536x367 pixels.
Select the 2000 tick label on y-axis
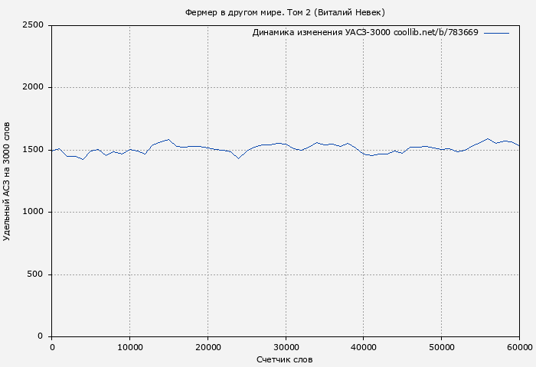[x=34, y=87]
